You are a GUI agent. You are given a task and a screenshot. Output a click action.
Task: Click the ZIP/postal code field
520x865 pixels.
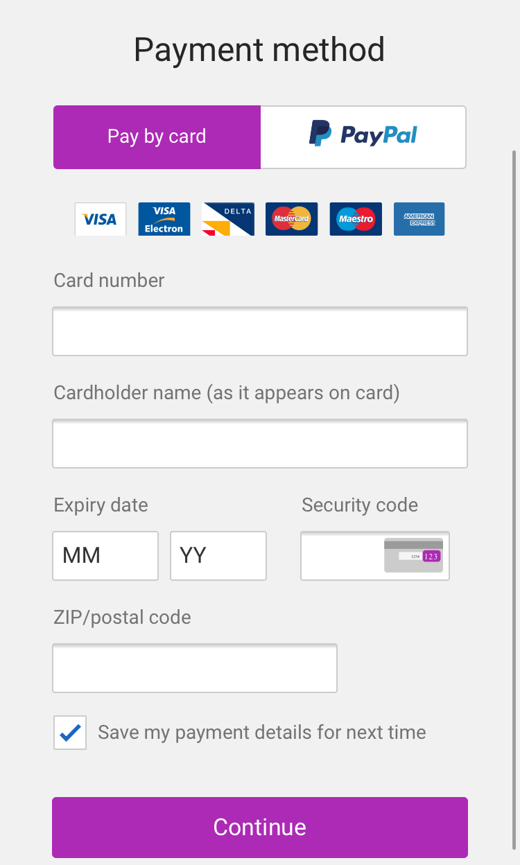pyautogui.click(x=195, y=668)
